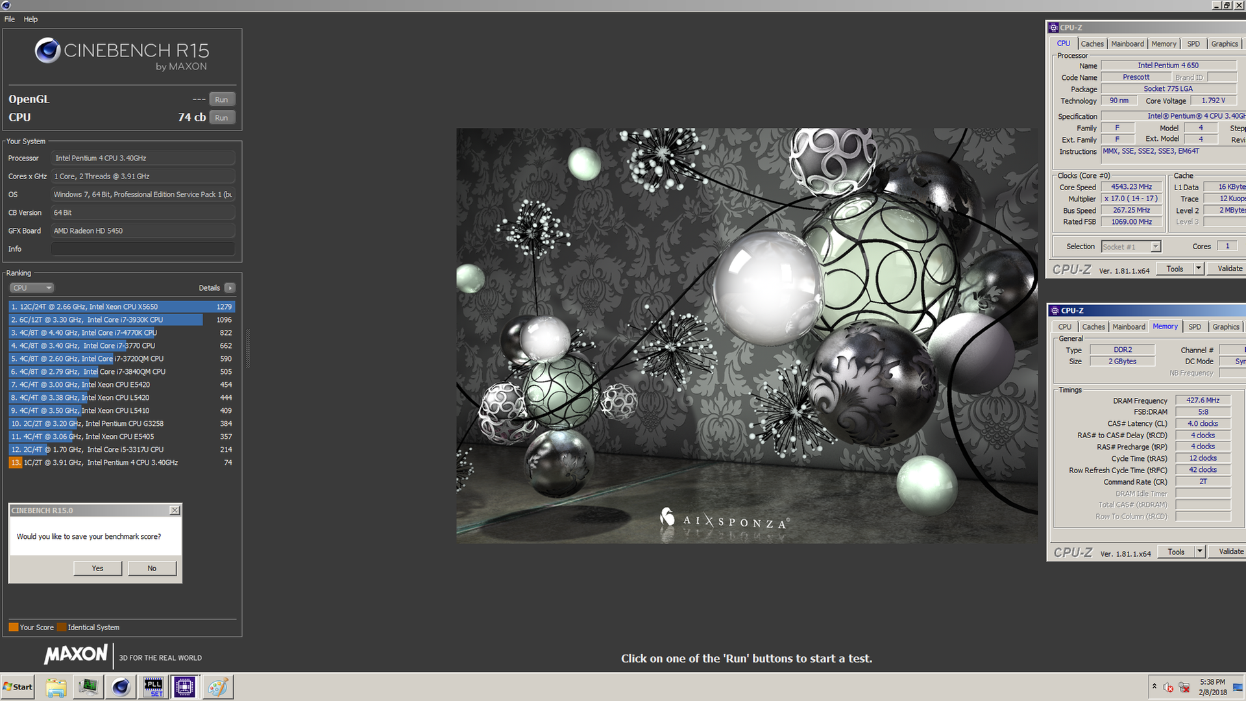Switch to Mainboard tab in upper CPU-Z
The width and height of the screenshot is (1246, 701).
pyautogui.click(x=1127, y=43)
